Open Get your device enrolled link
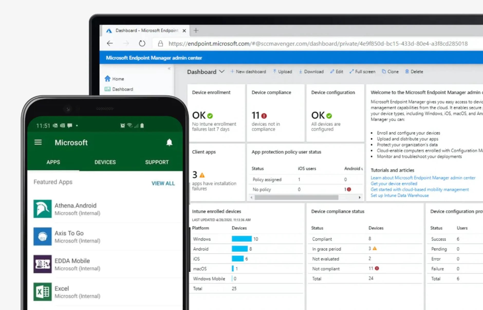The width and height of the screenshot is (483, 310). pos(394,184)
